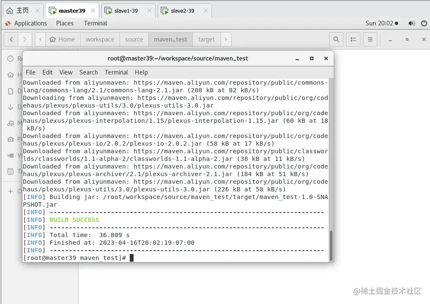The image size is (430, 304).
Task: Go to the workspace path segment
Action: (100, 39)
